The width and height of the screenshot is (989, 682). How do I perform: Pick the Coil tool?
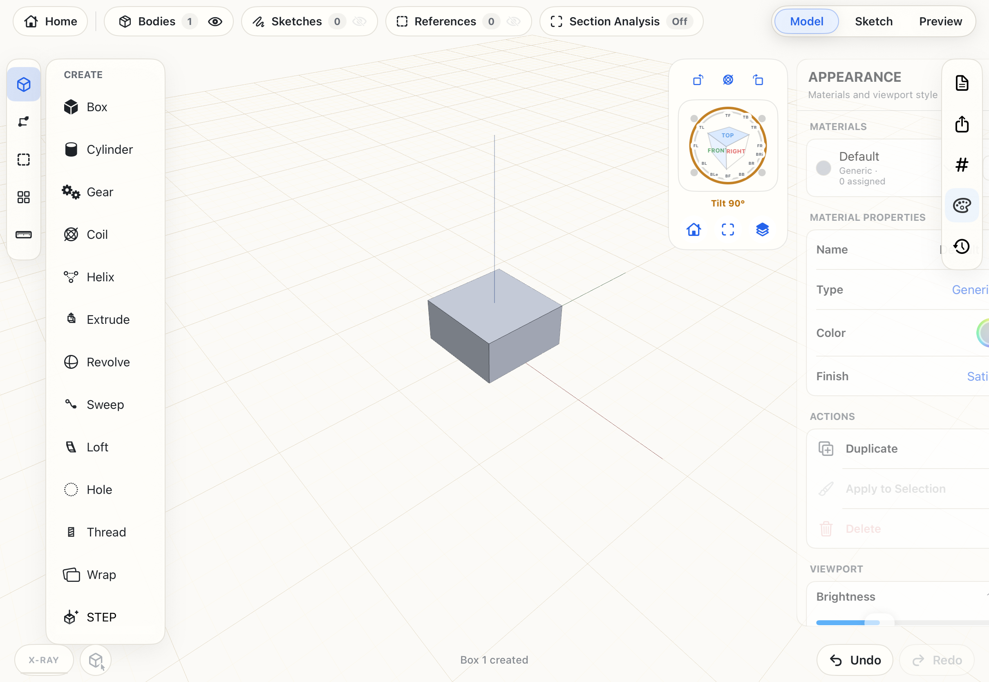click(x=105, y=235)
